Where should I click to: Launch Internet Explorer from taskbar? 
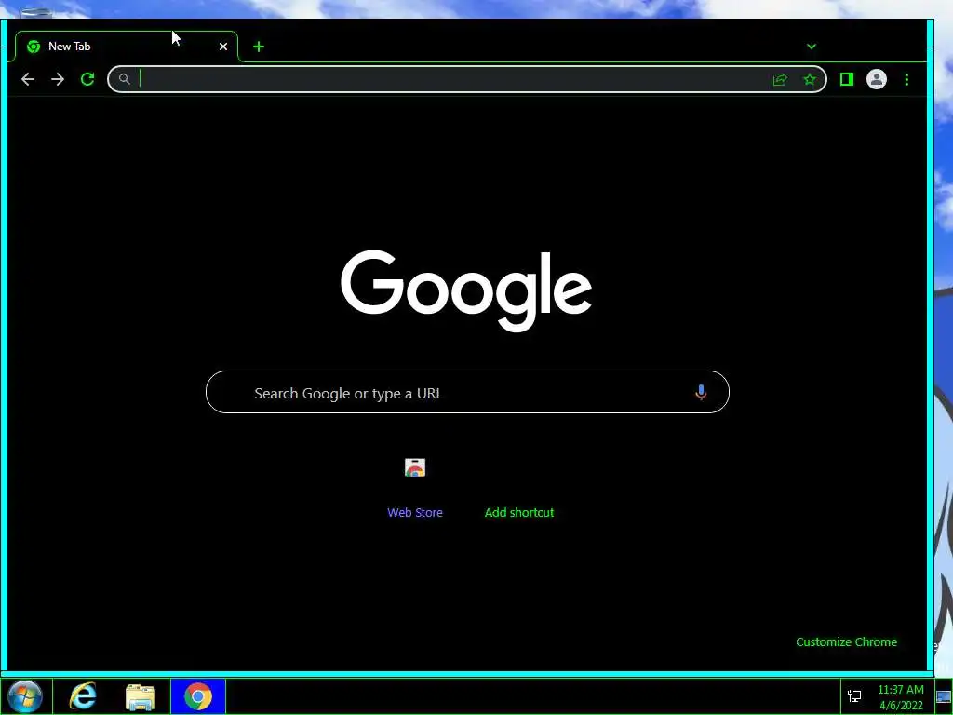tap(83, 696)
